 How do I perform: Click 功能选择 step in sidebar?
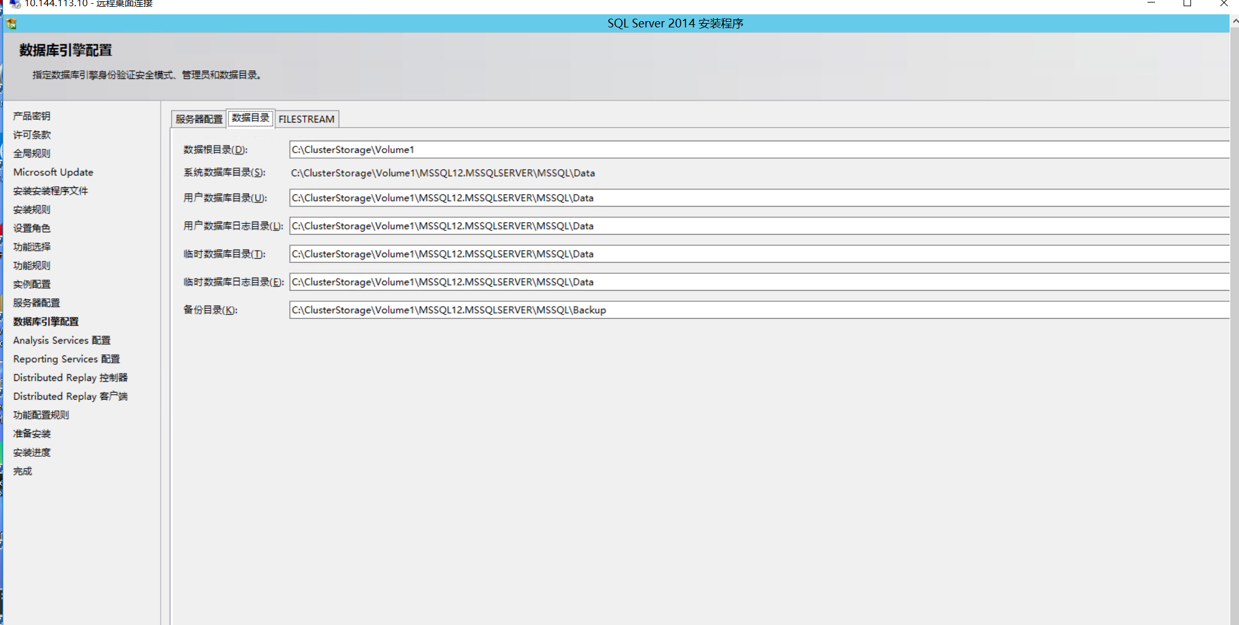(32, 247)
